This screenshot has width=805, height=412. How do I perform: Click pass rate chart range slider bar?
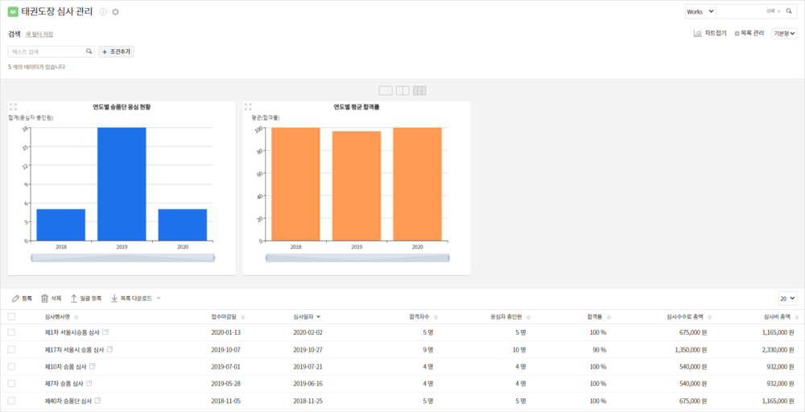[357, 257]
